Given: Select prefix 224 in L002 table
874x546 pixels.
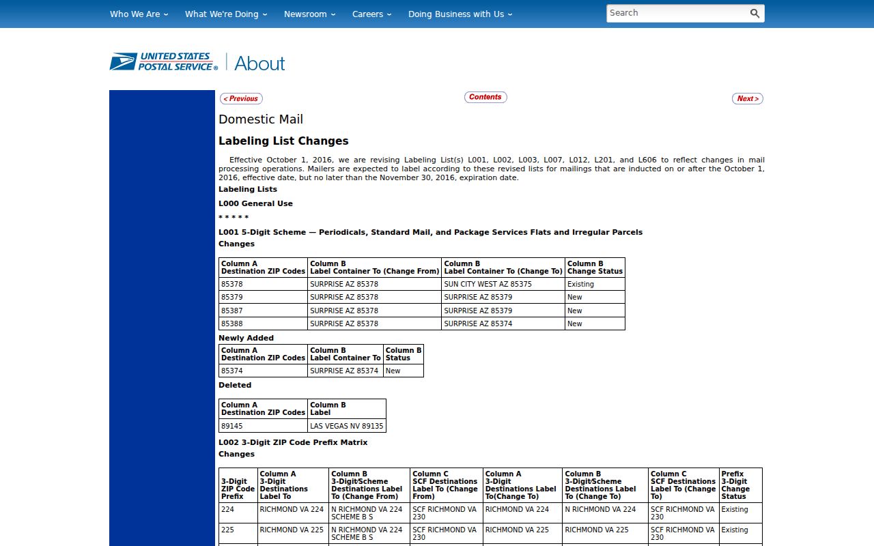Looking at the screenshot, I should coord(238,513).
